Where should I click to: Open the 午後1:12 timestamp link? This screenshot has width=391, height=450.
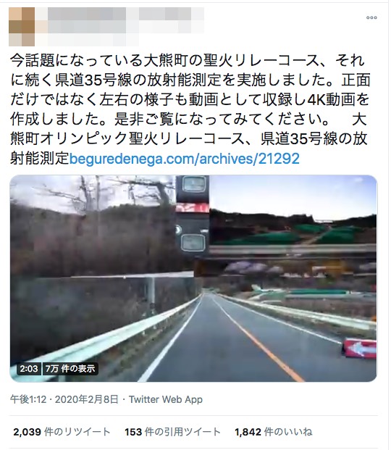tap(28, 399)
